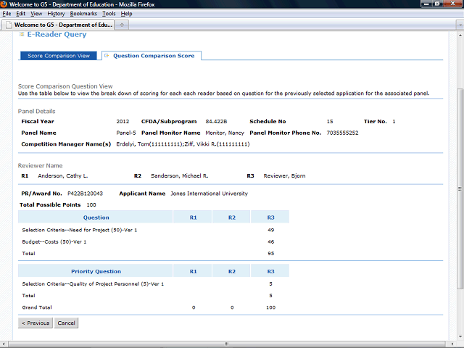
Task: Go back with the < Previous button
Action: (36, 323)
